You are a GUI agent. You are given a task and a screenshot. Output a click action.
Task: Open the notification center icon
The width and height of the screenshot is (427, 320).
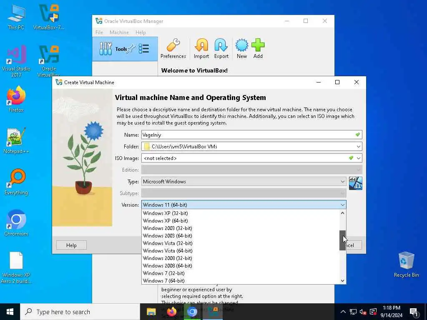pos(414,312)
